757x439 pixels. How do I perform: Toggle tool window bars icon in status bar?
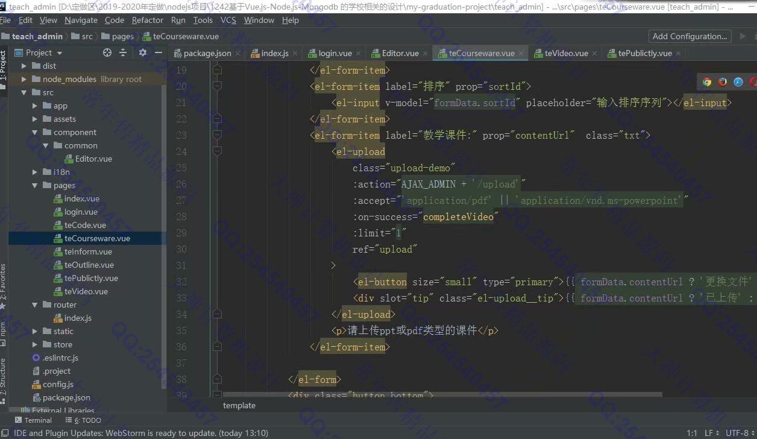point(5,433)
